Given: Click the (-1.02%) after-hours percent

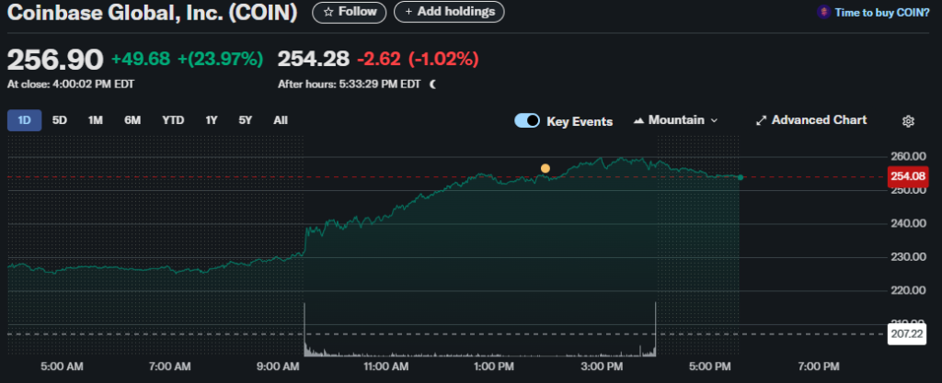Looking at the screenshot, I should [443, 59].
